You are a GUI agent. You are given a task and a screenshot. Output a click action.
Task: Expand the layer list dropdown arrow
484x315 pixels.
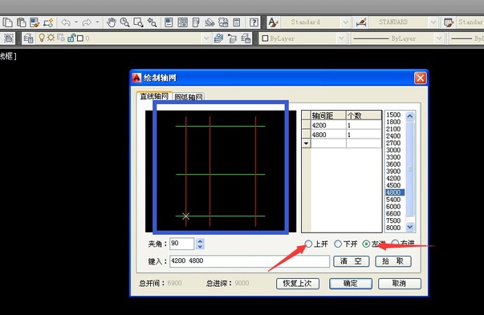pos(206,38)
